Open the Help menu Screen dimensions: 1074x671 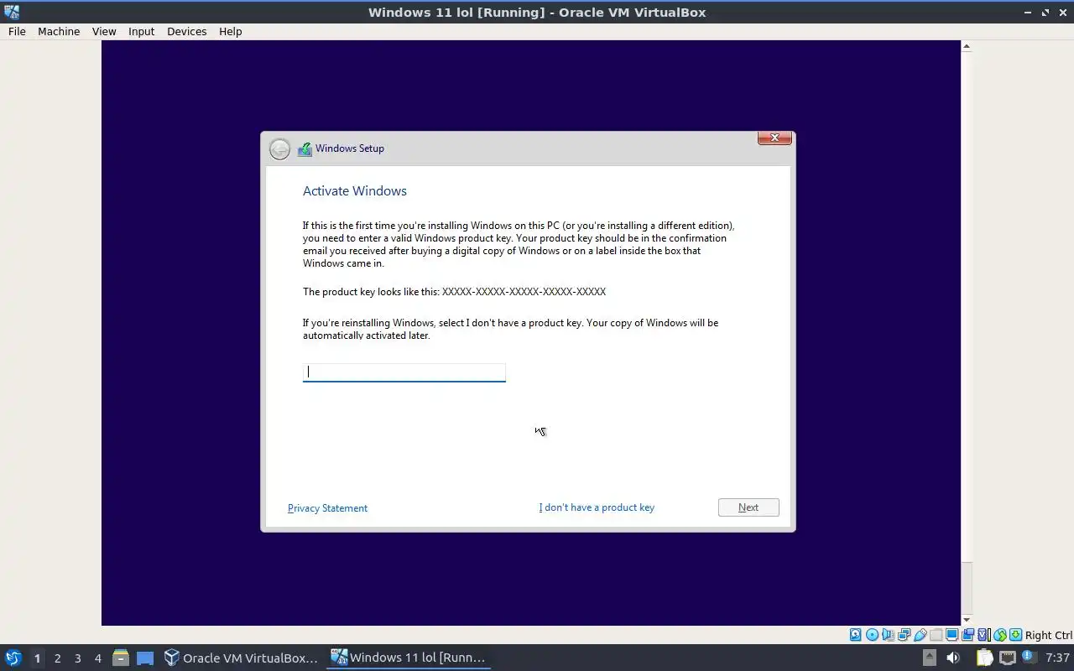230,31
